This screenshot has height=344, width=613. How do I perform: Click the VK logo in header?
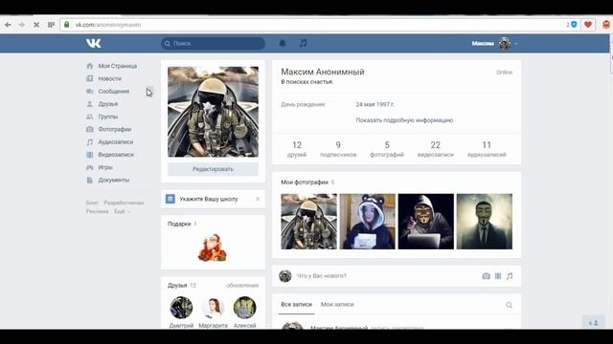(x=94, y=43)
